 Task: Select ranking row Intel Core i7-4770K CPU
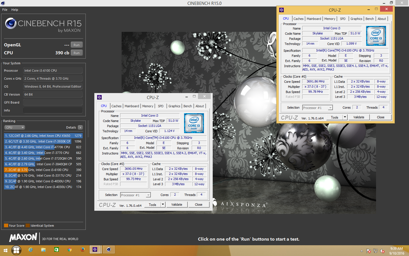point(43,147)
